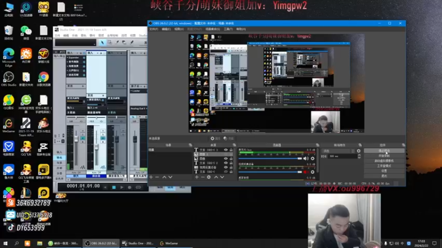442x248 pixels.
Task: Click 麦克风/Aux volume slider
Action: click(270, 159)
